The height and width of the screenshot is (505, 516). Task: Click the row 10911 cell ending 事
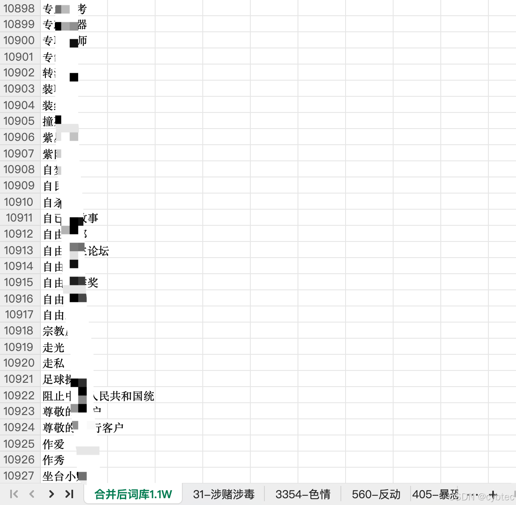coord(74,218)
